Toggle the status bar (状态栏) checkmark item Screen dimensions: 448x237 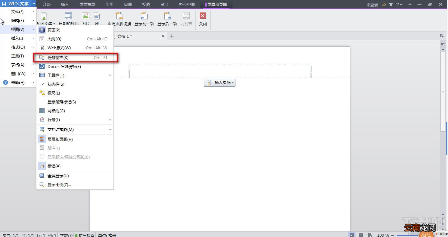pyautogui.click(x=75, y=84)
